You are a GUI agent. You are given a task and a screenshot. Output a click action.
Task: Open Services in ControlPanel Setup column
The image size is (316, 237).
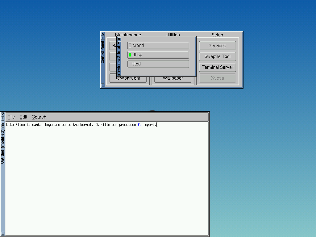tap(218, 46)
